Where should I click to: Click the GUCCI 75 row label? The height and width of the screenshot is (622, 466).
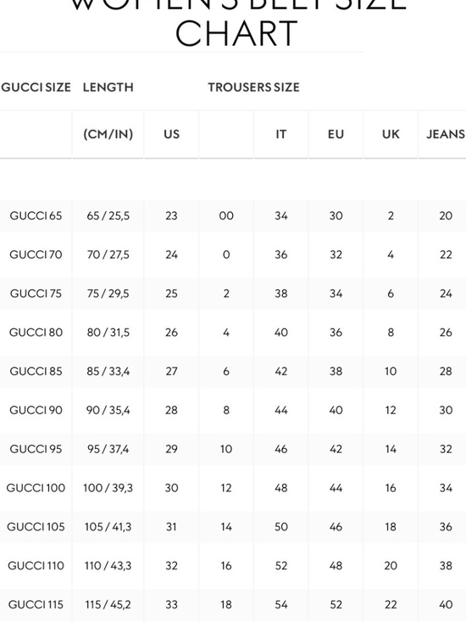pyautogui.click(x=36, y=294)
